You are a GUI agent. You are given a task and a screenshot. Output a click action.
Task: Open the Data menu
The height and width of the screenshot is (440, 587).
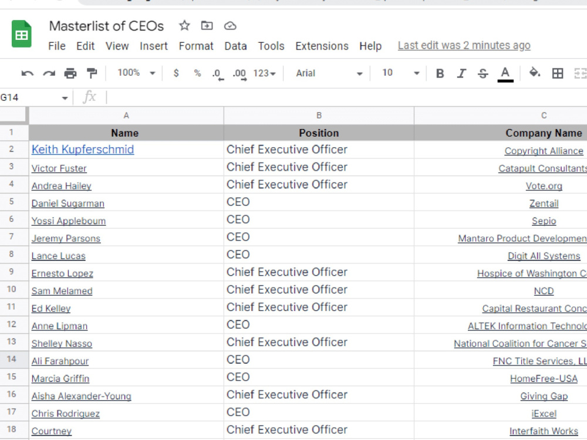pyautogui.click(x=235, y=46)
